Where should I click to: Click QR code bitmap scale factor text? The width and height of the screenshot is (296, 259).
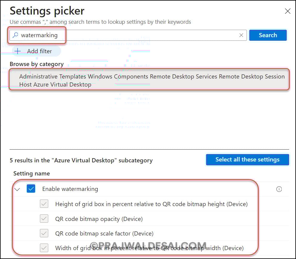104,233
